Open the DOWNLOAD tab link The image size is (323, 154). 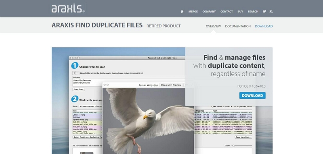click(264, 26)
